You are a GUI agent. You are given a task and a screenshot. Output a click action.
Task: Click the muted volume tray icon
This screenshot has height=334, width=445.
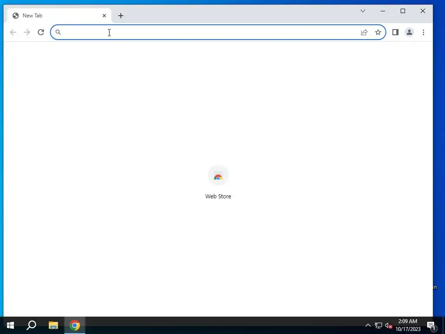coord(389,325)
